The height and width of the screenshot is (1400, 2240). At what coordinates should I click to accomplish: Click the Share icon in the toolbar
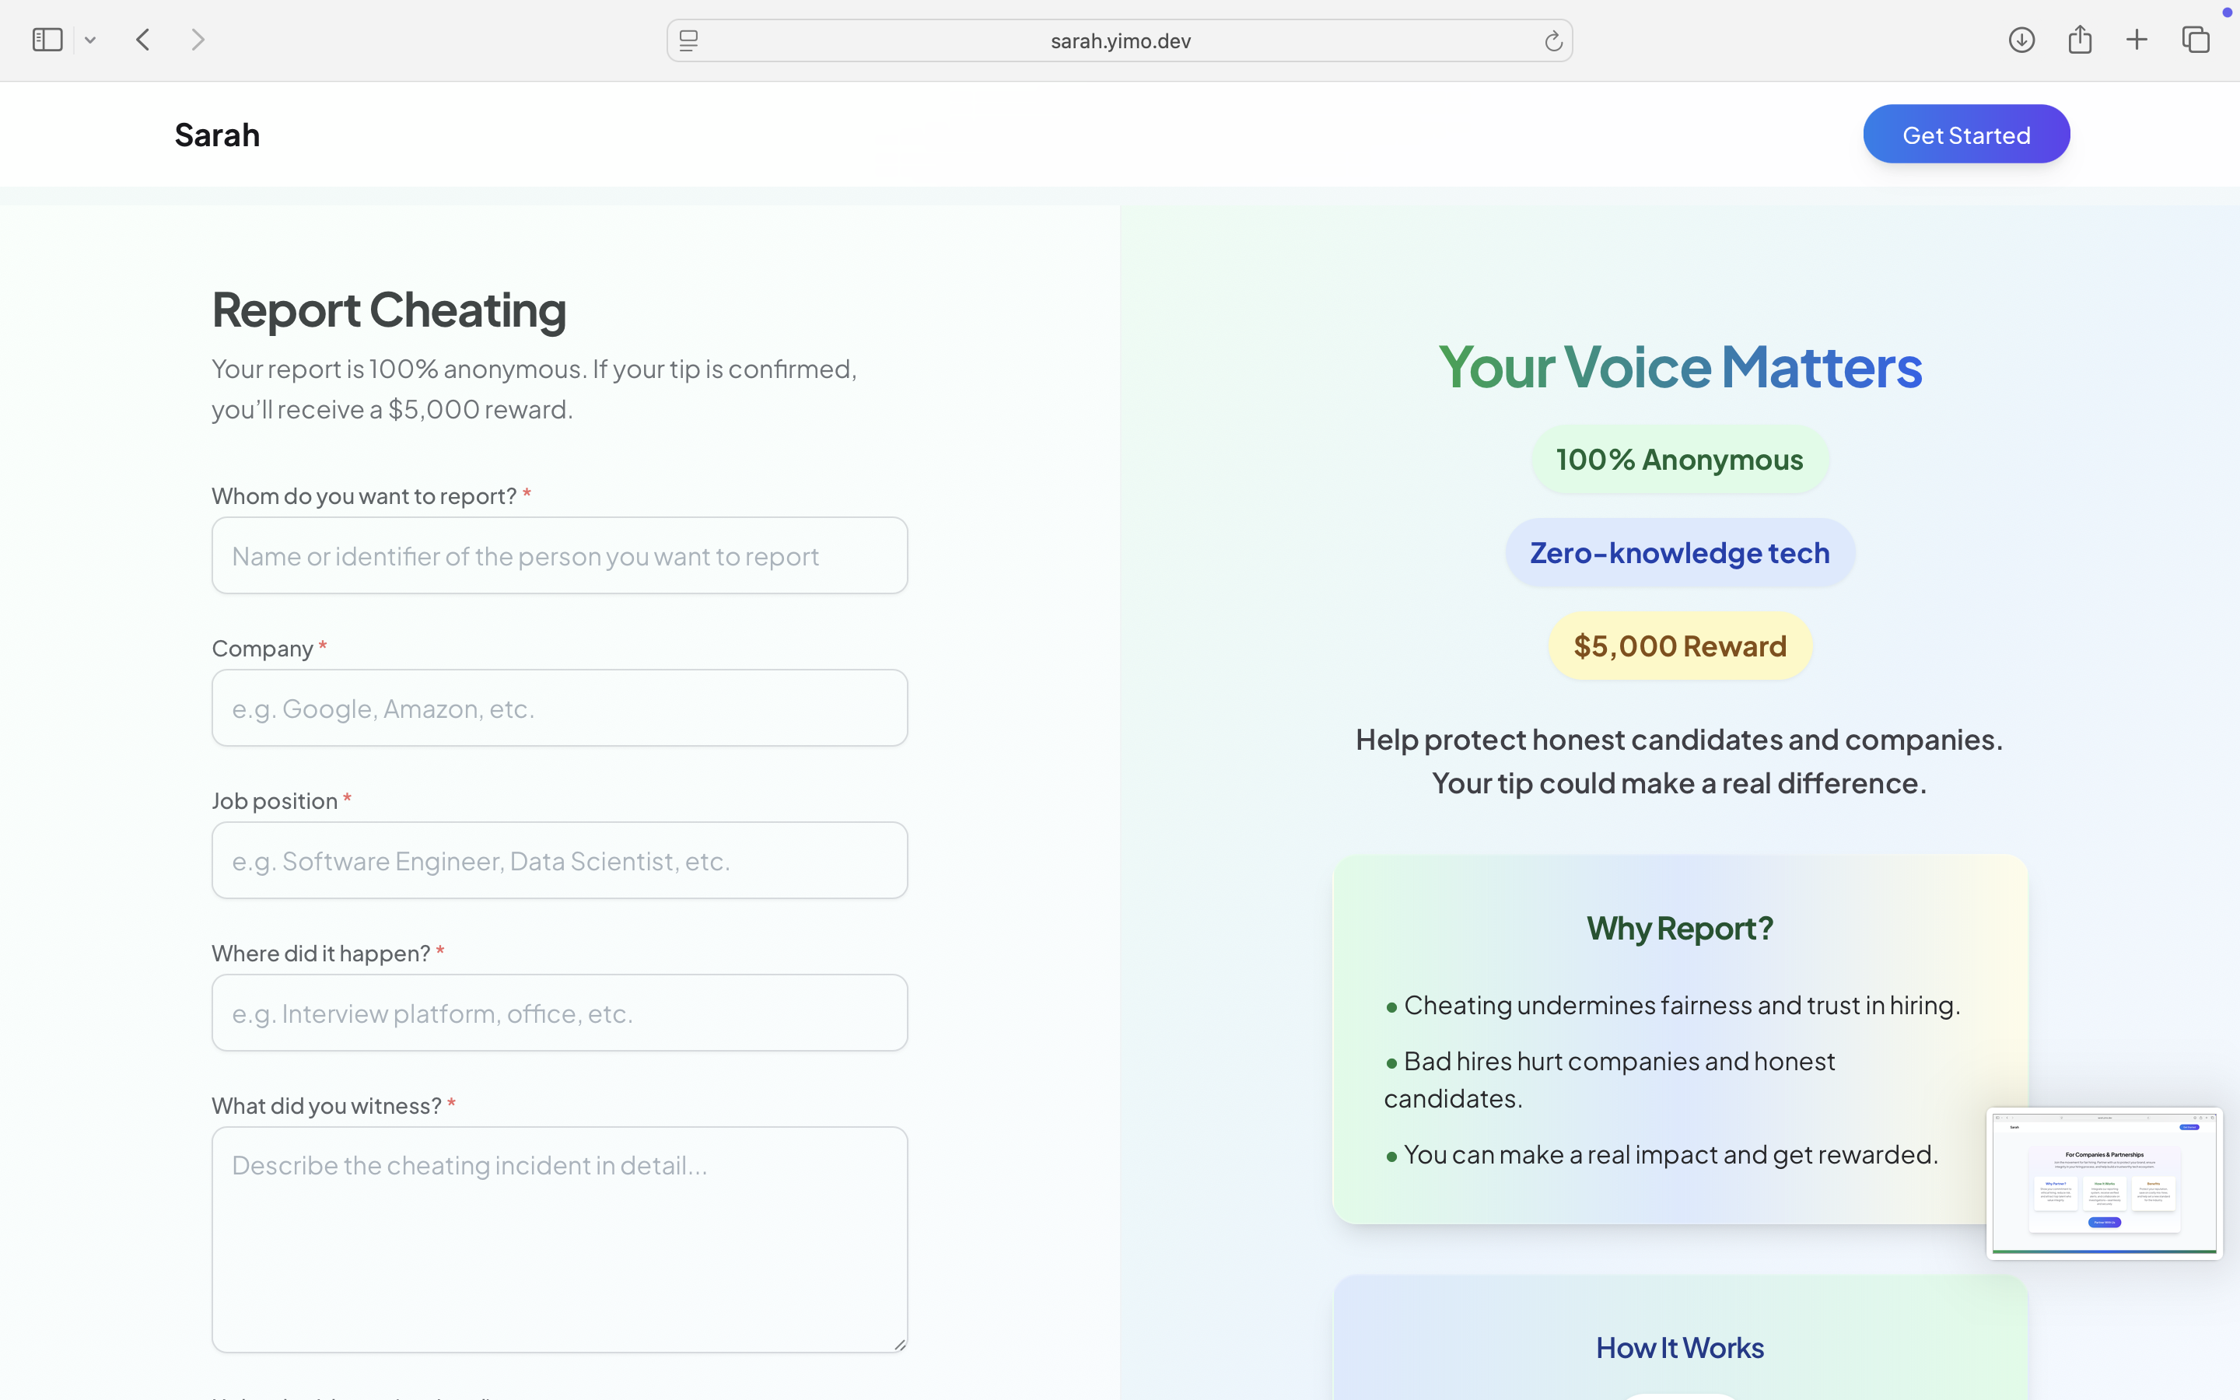tap(2080, 40)
